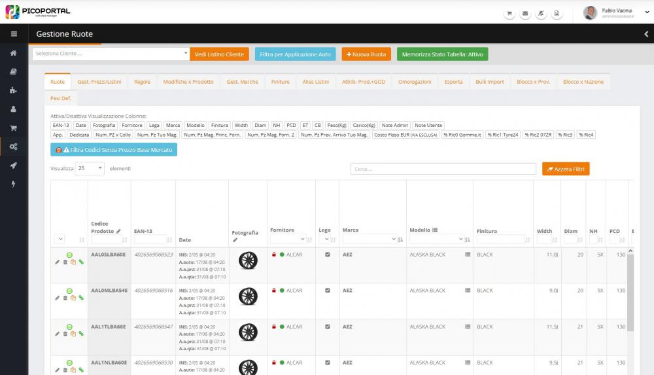The image size is (654, 375).
Task: Toggle visibility of the Note Admin column
Action: 394,125
